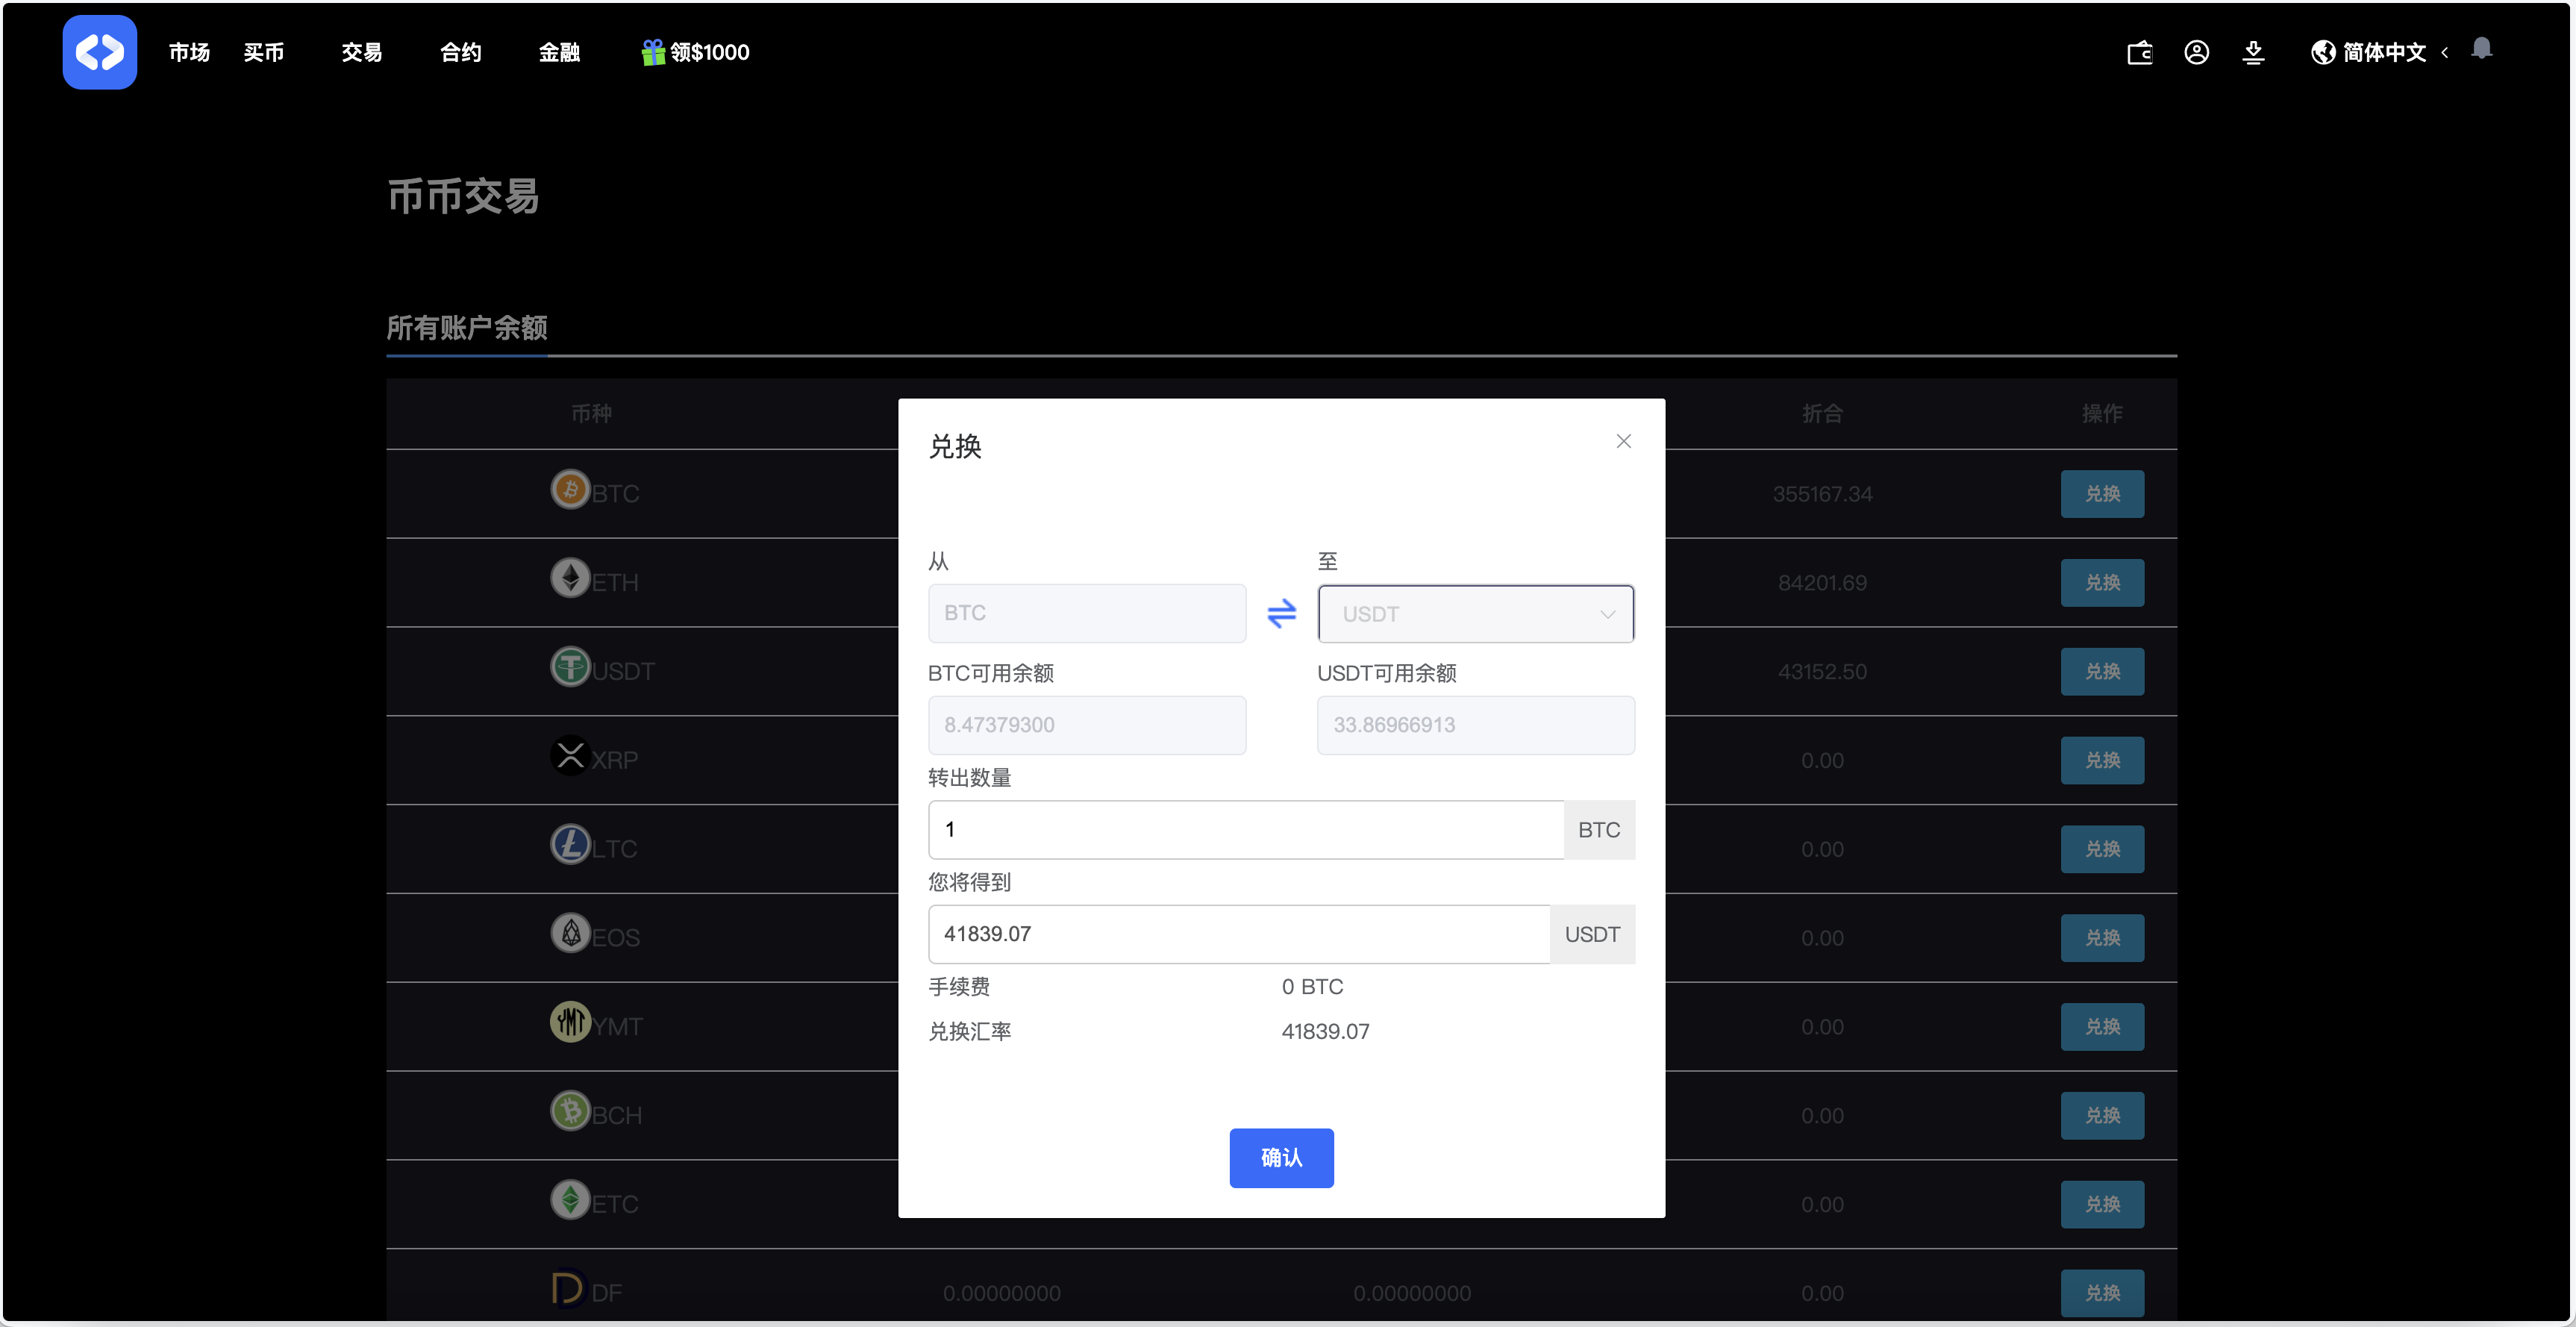Screen dimensions: 2576x1327
Task: Click the exchange logo top left
Action: coord(99,52)
